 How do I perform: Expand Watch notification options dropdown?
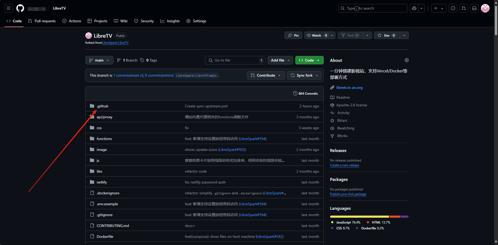332,35
